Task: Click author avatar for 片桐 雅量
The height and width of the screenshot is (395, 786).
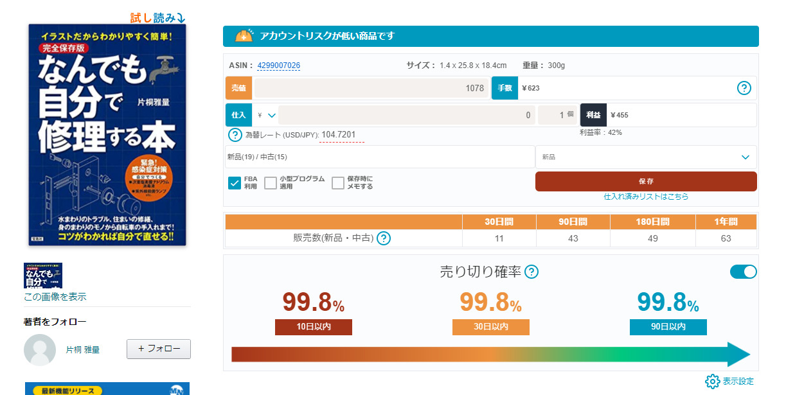Action: (40, 349)
